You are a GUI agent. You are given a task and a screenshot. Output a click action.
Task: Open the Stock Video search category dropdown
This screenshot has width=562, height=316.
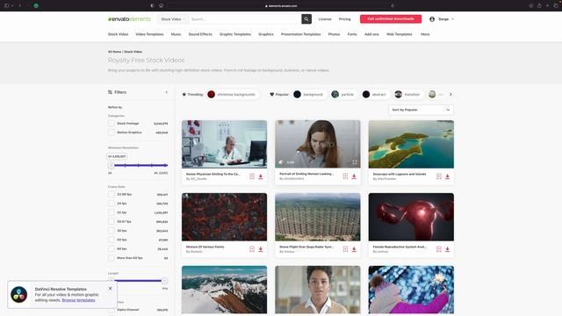point(173,19)
